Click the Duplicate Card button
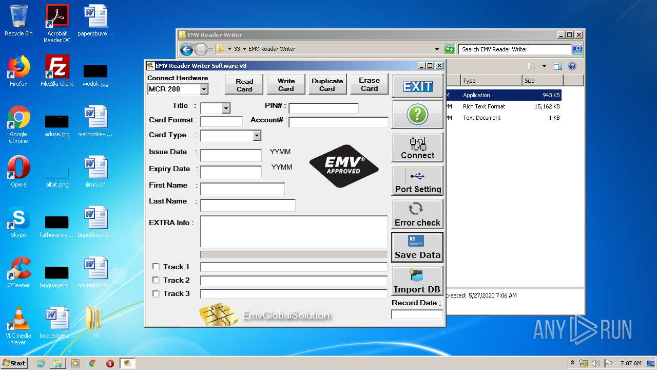 tap(327, 84)
